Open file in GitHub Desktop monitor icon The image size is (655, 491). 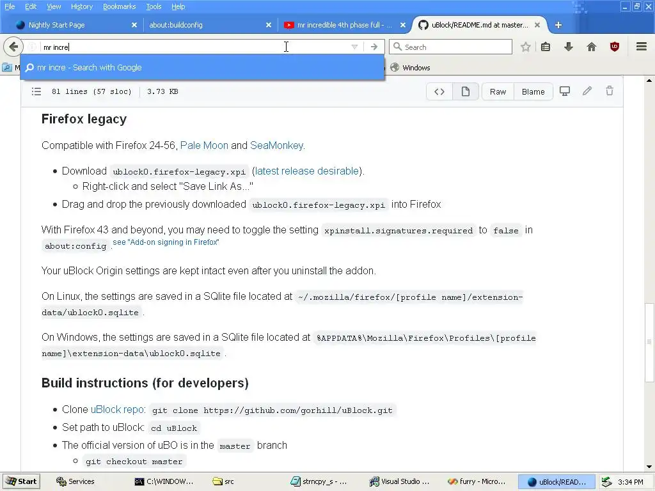click(565, 91)
